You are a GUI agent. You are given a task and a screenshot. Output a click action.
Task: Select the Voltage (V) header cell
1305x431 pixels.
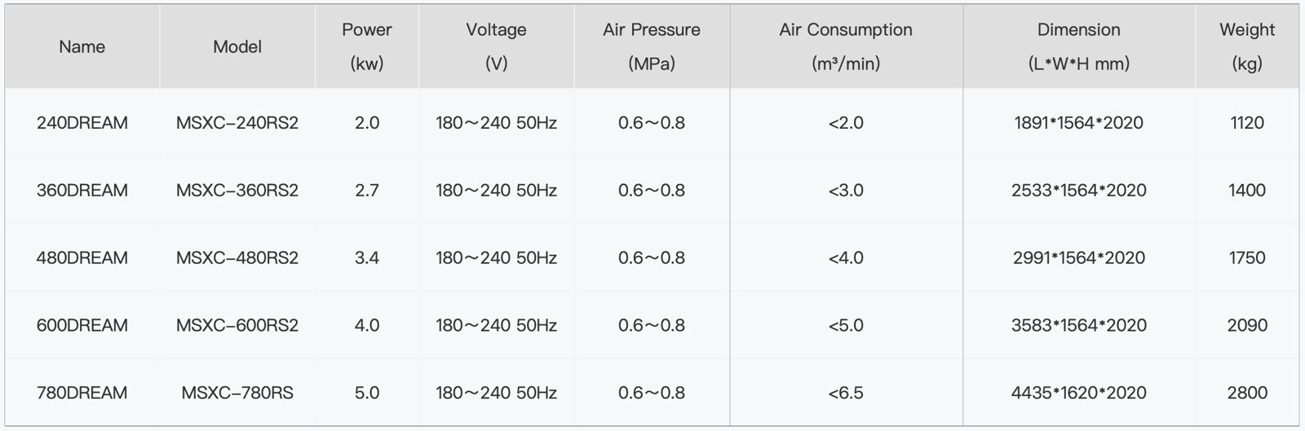pyautogui.click(x=496, y=46)
